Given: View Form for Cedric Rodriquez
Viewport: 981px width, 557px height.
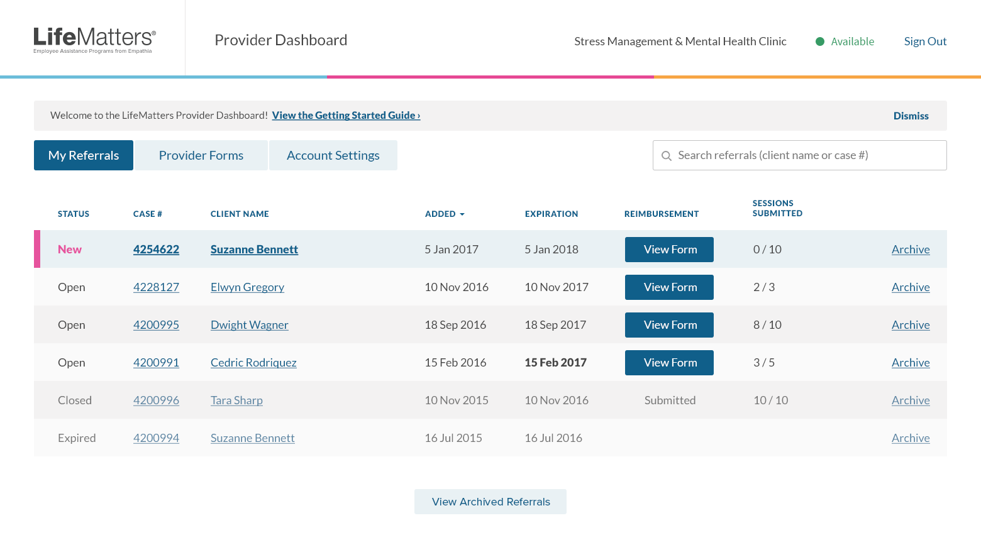Looking at the screenshot, I should (x=670, y=363).
